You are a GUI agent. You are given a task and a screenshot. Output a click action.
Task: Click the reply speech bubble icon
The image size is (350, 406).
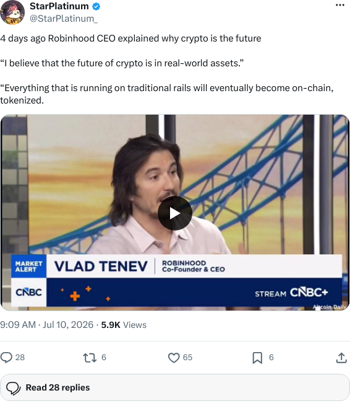click(x=6, y=358)
